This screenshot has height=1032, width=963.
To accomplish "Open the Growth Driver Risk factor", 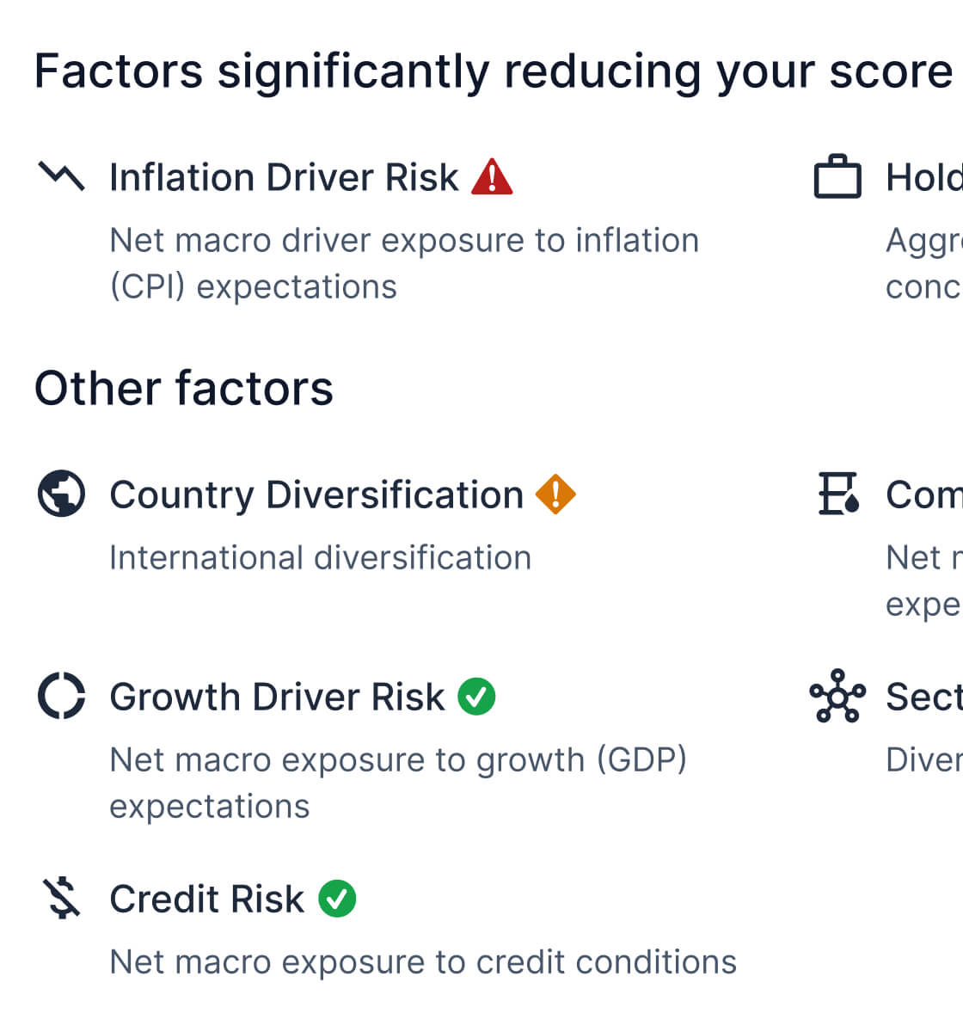I will pyautogui.click(x=277, y=697).
